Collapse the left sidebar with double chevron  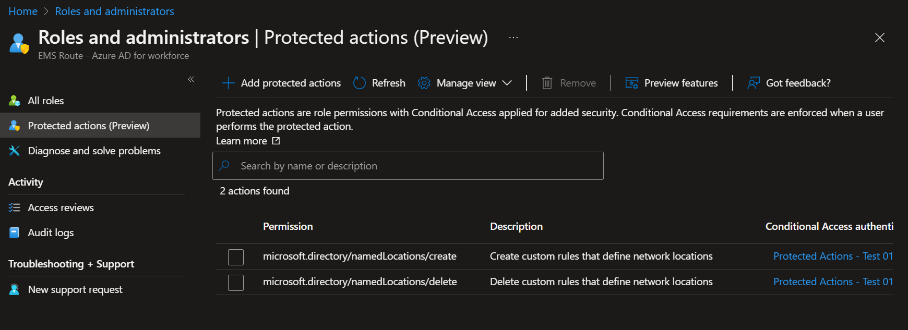coord(191,79)
